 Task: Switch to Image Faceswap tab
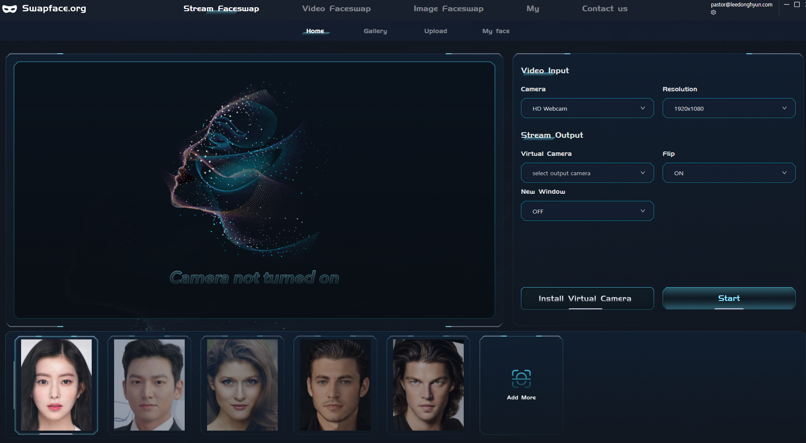pos(448,9)
